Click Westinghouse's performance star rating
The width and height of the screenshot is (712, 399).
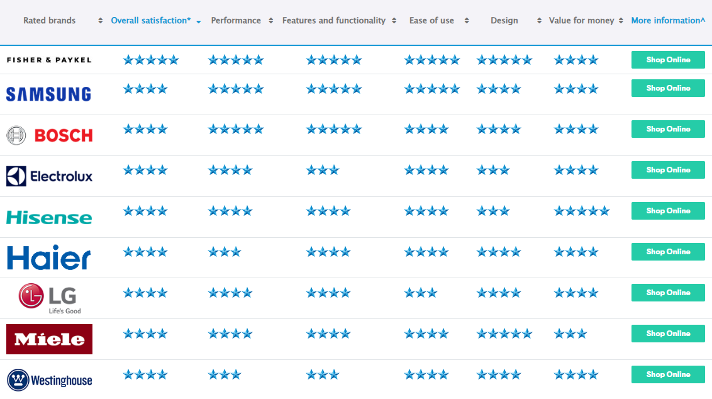(225, 375)
